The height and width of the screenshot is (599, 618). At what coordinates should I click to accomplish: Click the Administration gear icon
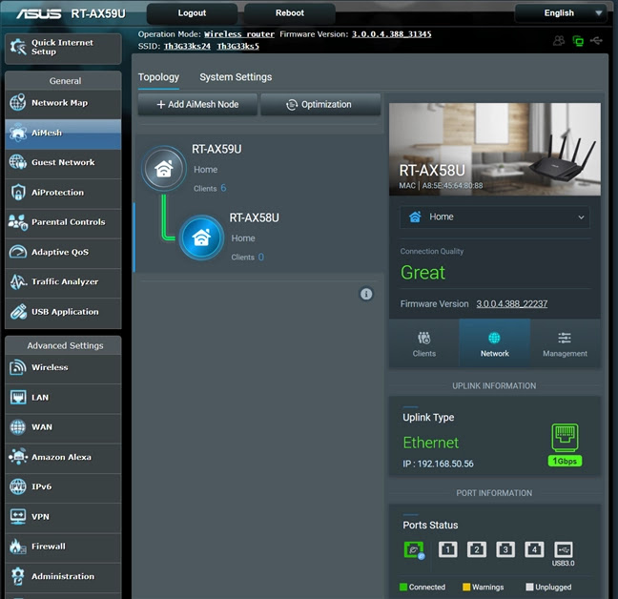tap(18, 576)
